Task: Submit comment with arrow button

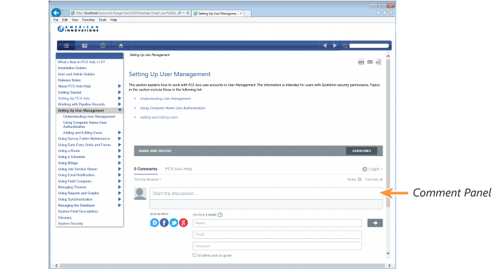Action: [375, 223]
